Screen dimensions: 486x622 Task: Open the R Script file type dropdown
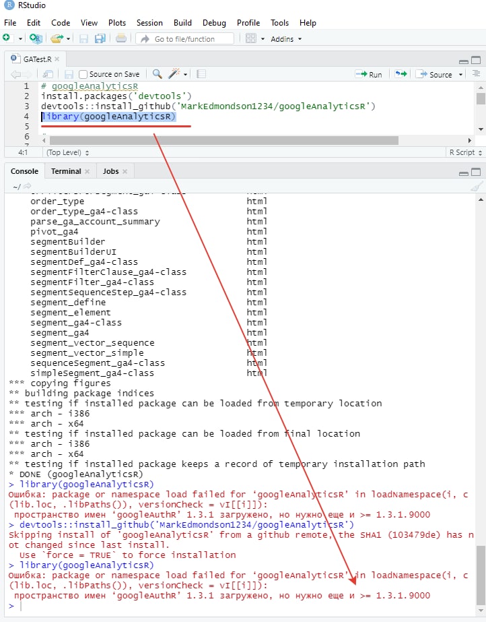tap(465, 152)
